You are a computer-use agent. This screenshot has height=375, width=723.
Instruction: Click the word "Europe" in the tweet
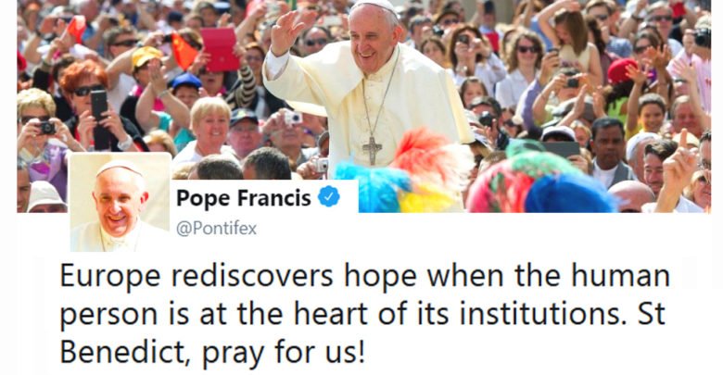tap(110, 278)
